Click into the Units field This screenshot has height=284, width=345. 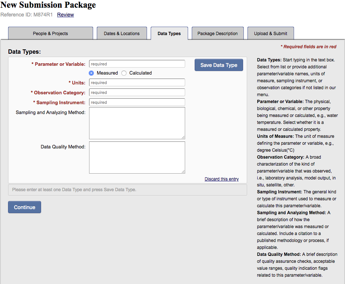tap(137, 83)
